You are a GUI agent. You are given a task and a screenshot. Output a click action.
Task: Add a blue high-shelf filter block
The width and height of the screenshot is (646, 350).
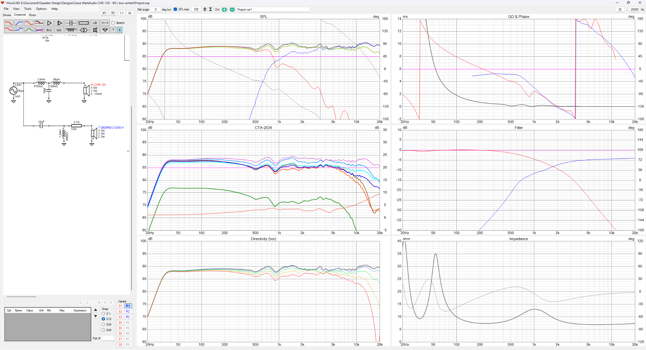pos(19,30)
